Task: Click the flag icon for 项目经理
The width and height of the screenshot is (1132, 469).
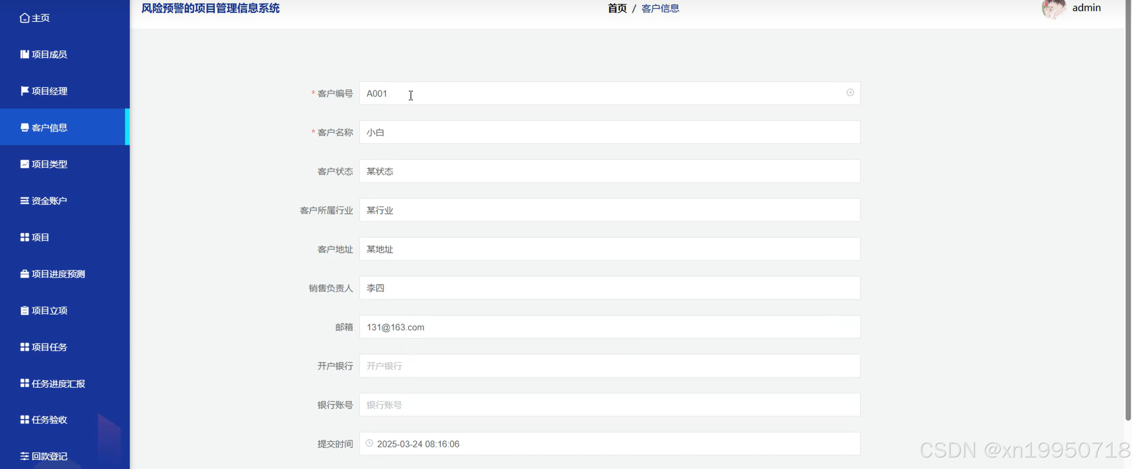Action: tap(25, 91)
